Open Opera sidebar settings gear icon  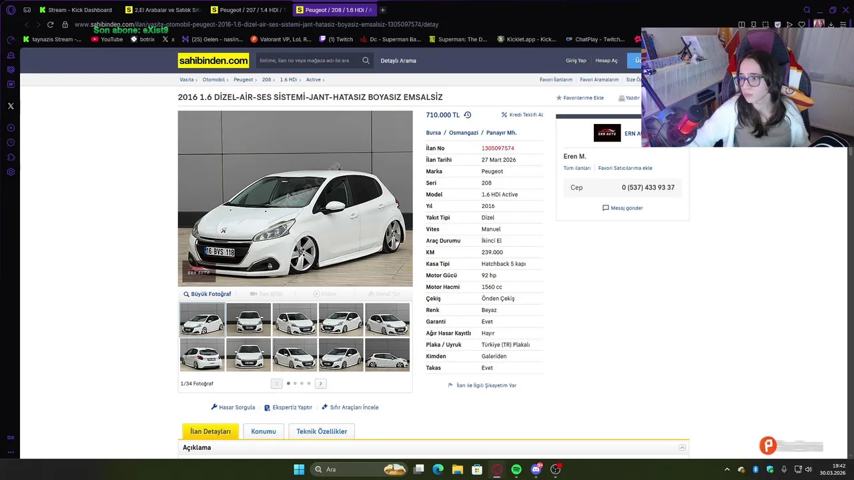(11, 172)
